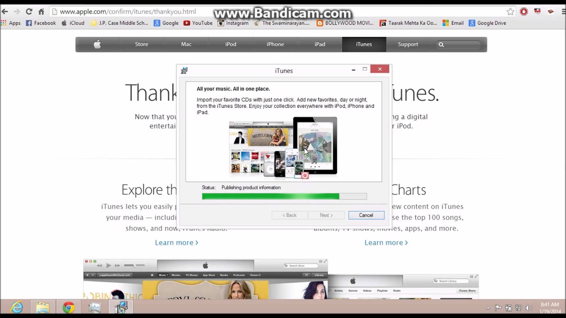Open the BOLLYWOOD MOVI... bookmark

click(345, 23)
